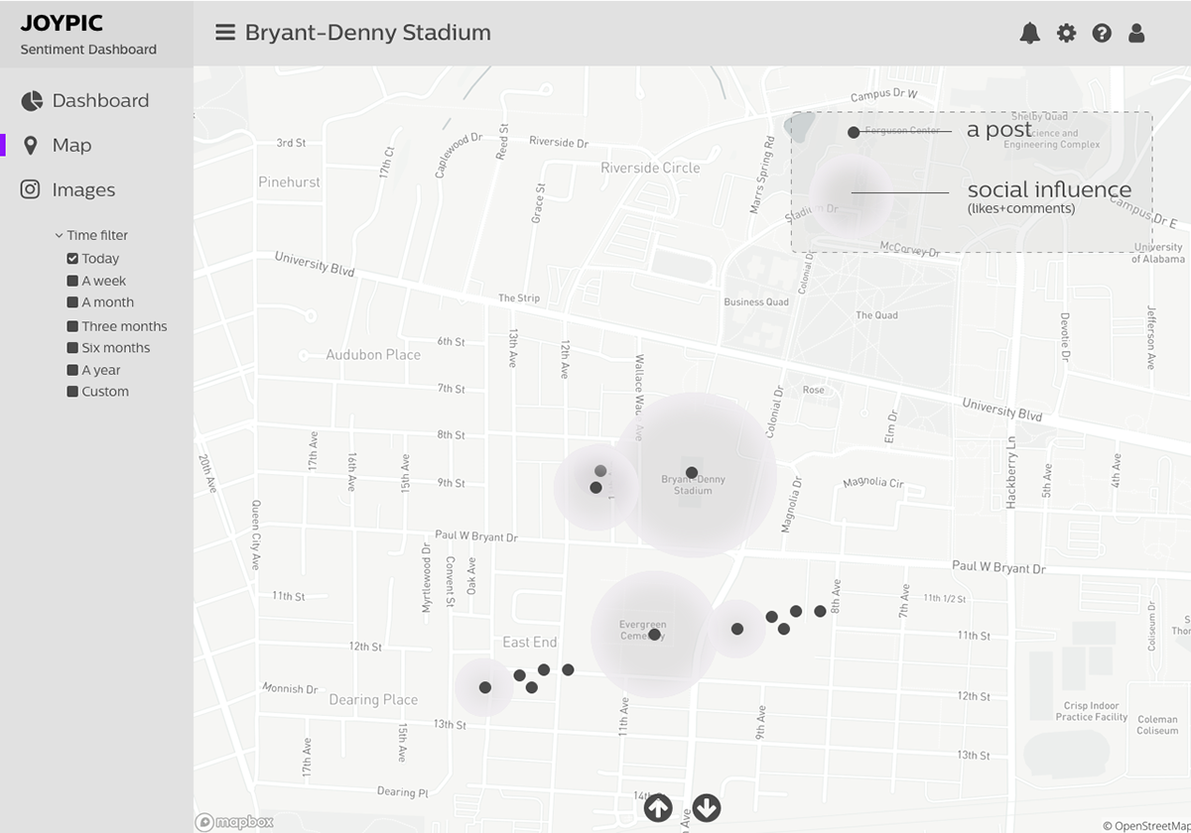
Task: Click the Coleman Coliseum label
Action: coord(1157,725)
